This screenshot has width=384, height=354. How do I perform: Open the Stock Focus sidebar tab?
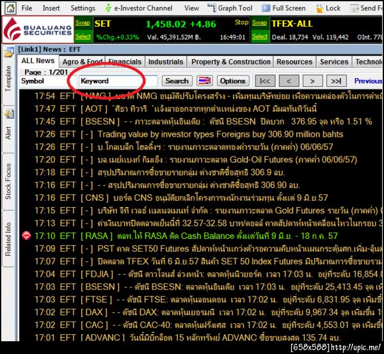click(8, 181)
